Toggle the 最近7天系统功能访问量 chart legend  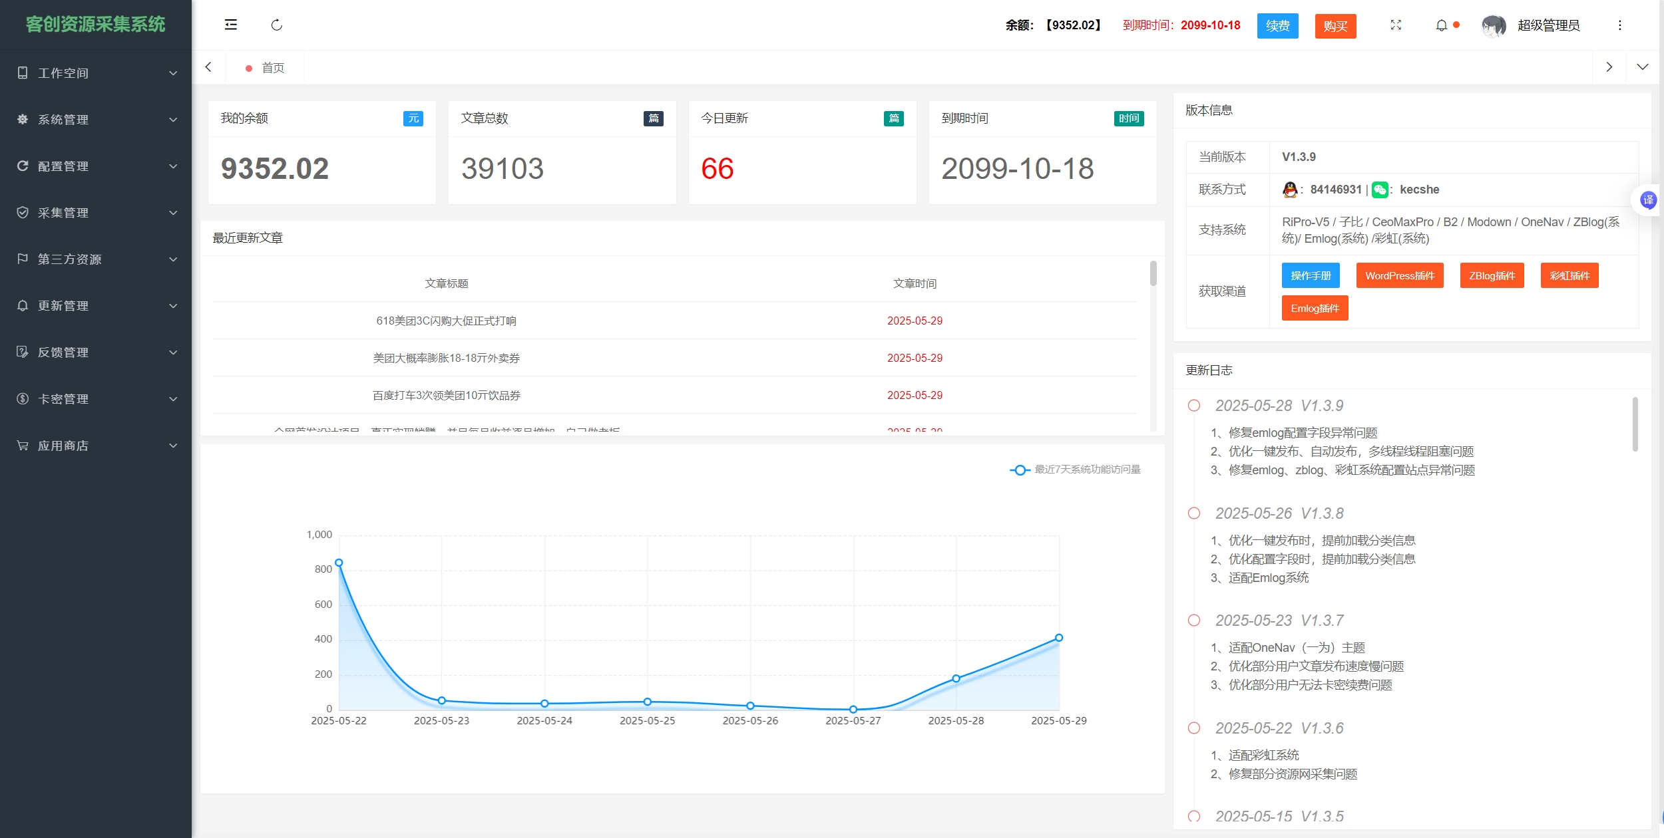1075,470
